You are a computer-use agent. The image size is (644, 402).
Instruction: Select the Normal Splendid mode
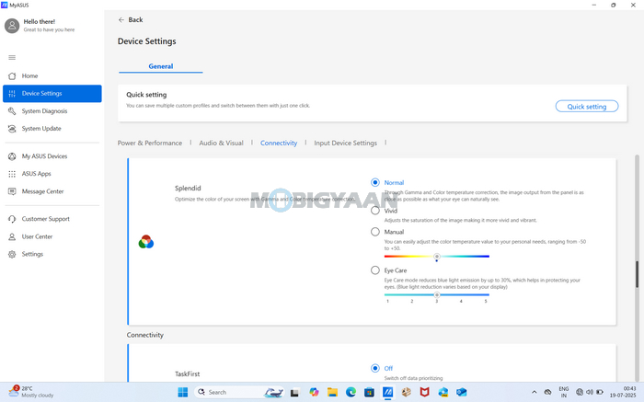click(375, 182)
